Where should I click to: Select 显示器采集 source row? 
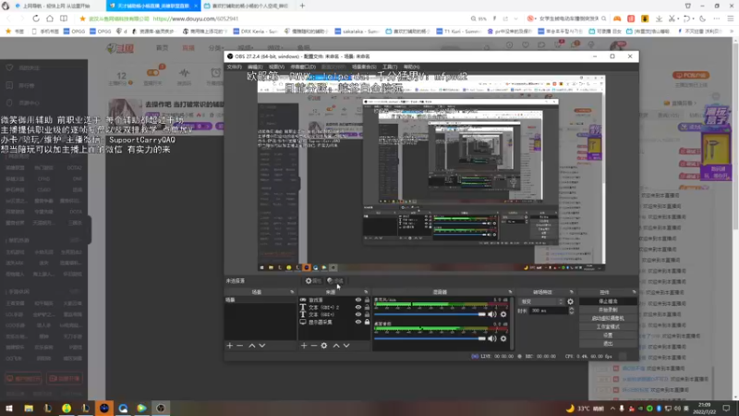(x=334, y=322)
